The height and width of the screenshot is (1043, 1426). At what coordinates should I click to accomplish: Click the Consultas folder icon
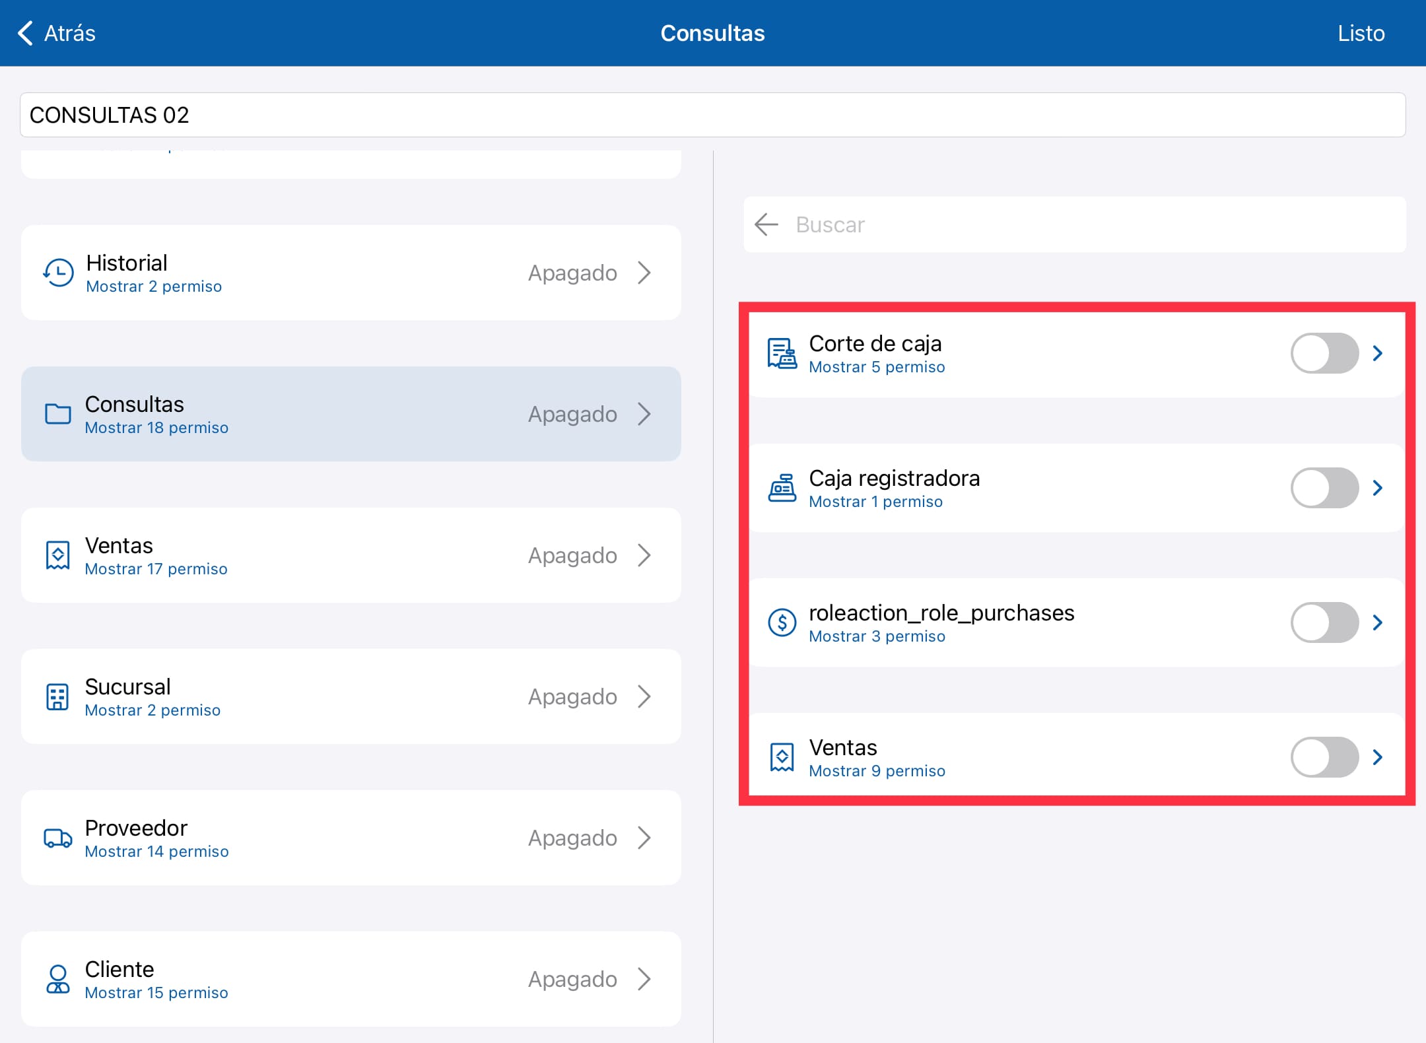[x=58, y=414]
